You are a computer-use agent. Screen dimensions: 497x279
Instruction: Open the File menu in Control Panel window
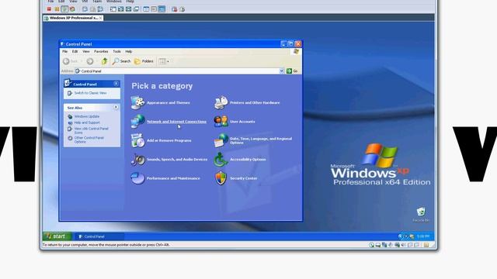[65, 52]
